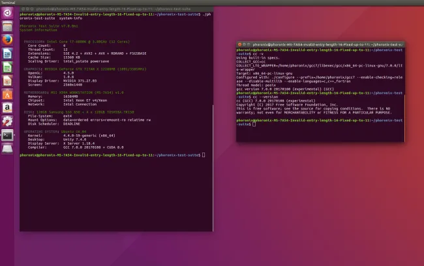Open the Amazon launcher icon
The image size is (424, 266).
[7, 108]
